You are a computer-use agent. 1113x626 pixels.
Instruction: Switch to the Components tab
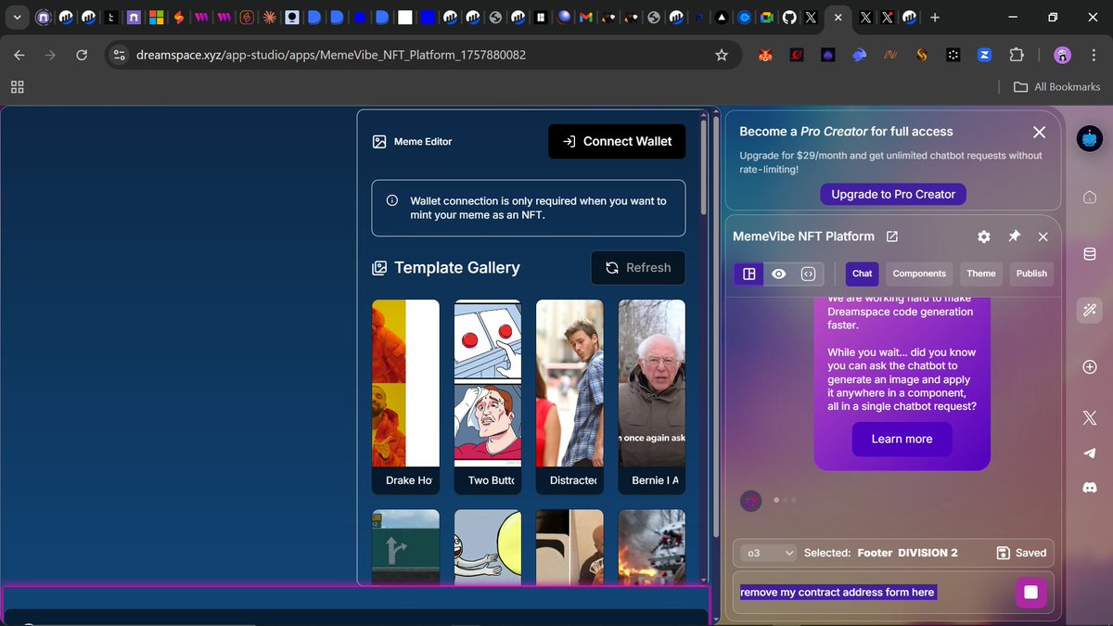[919, 274]
